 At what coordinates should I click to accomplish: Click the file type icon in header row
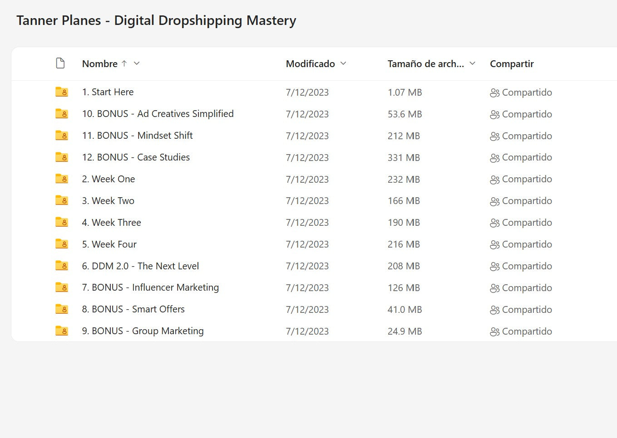(x=60, y=63)
